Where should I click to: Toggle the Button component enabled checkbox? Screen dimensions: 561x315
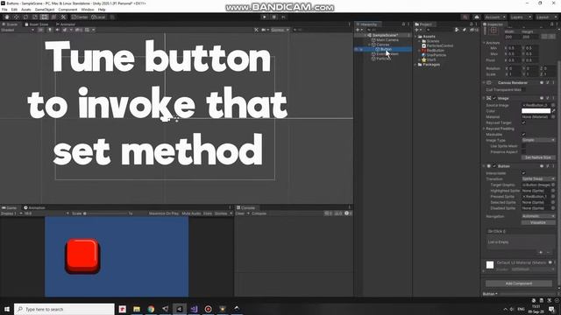point(494,166)
